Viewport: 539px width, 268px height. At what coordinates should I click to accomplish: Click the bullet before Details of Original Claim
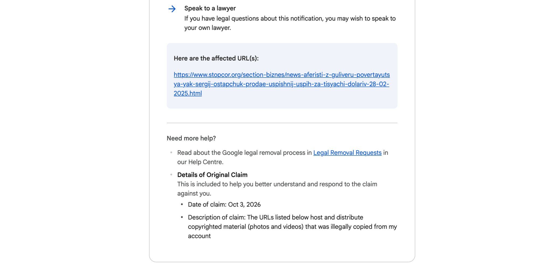171,175
